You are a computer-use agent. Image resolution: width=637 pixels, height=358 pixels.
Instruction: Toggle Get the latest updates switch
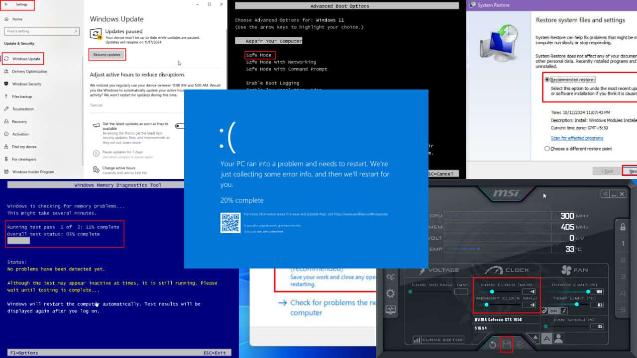[179, 126]
